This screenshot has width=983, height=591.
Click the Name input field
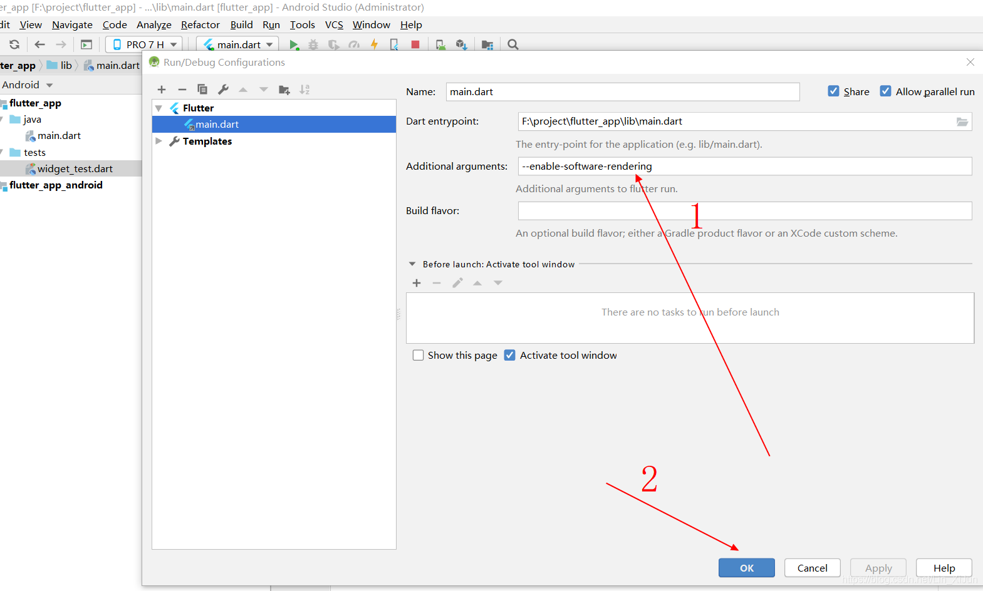click(x=623, y=91)
